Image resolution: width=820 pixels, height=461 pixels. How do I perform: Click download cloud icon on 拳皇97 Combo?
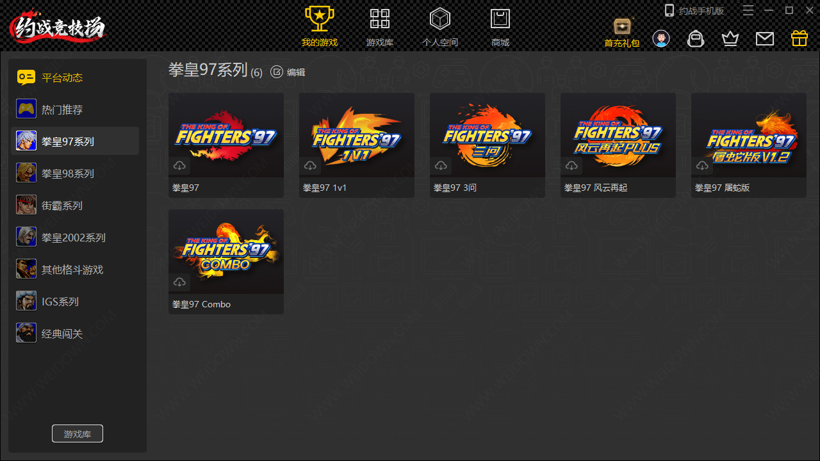click(x=179, y=282)
